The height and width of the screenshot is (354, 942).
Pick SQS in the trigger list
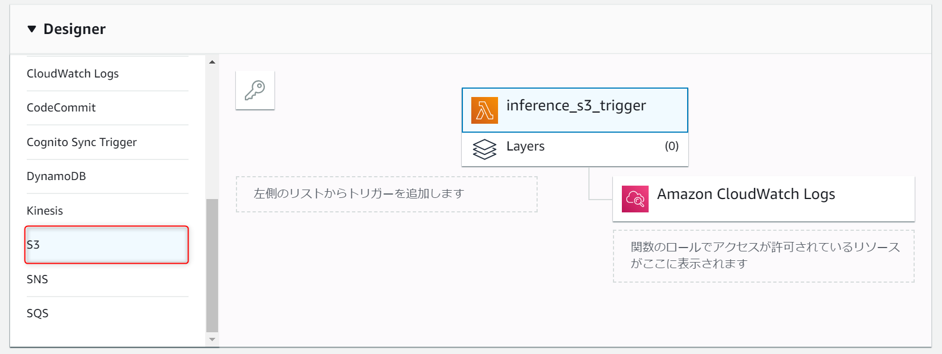pyautogui.click(x=37, y=313)
